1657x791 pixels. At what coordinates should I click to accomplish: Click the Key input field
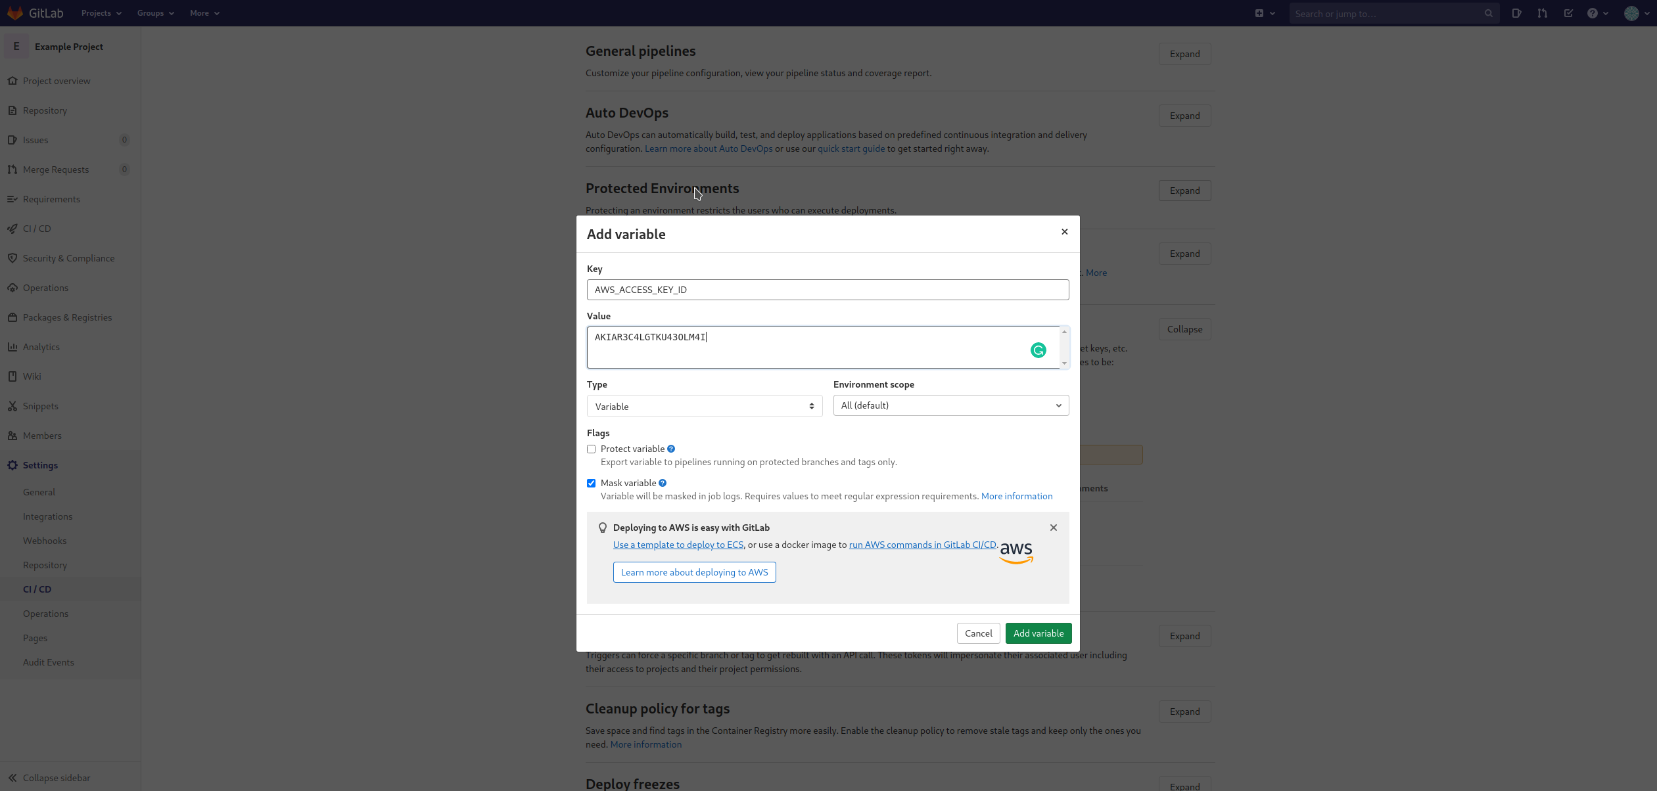click(x=828, y=290)
